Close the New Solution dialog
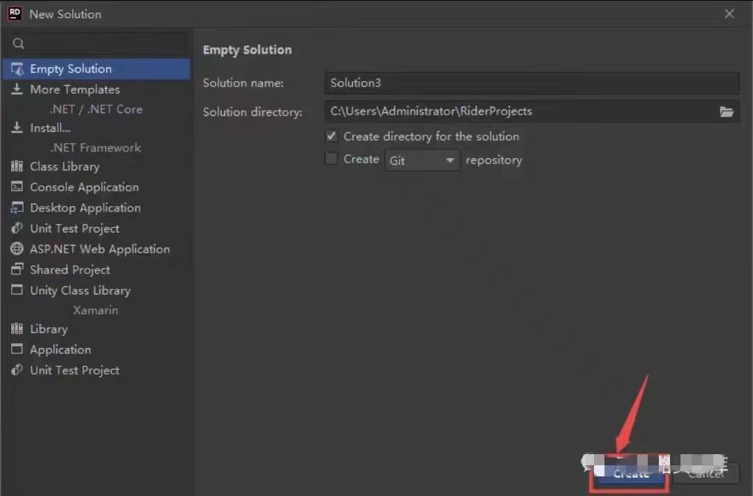The height and width of the screenshot is (496, 753). tap(729, 14)
